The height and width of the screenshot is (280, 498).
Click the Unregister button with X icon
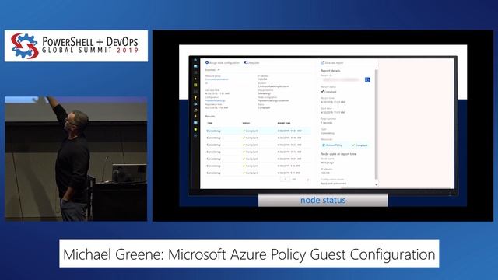[x=251, y=63]
